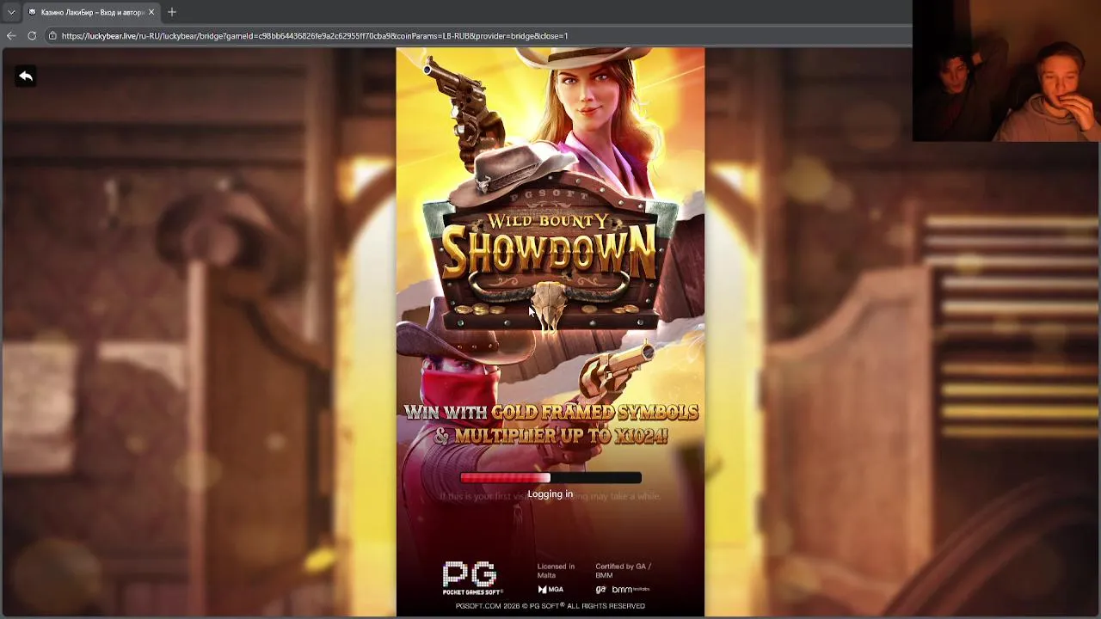Click the GA certification logo
The height and width of the screenshot is (619, 1101).
(600, 590)
